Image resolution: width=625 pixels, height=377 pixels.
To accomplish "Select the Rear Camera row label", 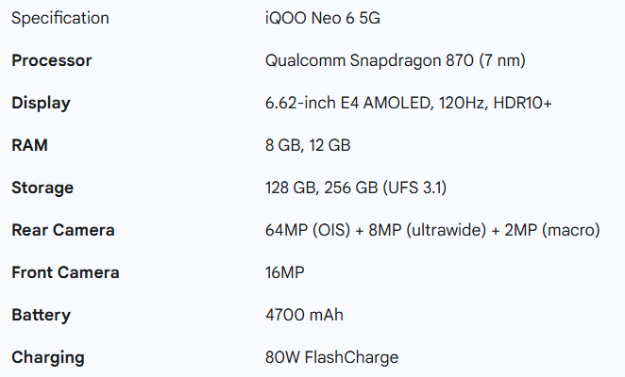I will 62,230.
